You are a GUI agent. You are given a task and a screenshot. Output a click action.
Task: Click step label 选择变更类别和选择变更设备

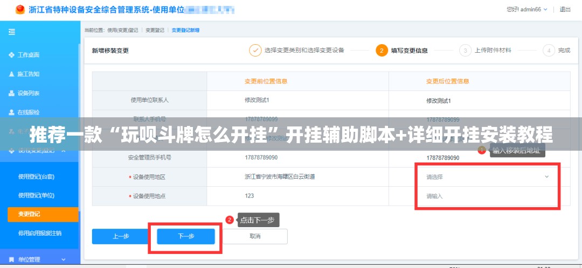pos(304,51)
